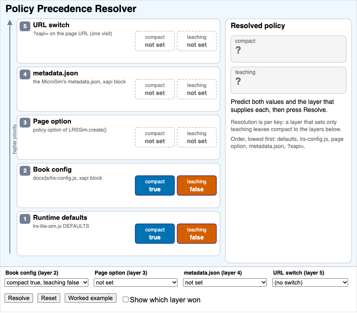Viewport: 357px width, 313px height.
Task: Click 'Predict both values' instruction text
Action: click(x=282, y=106)
